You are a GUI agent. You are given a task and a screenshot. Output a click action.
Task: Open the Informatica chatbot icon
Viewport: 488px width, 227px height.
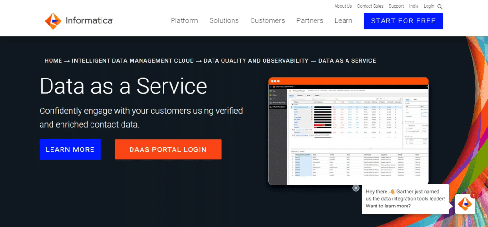465,204
